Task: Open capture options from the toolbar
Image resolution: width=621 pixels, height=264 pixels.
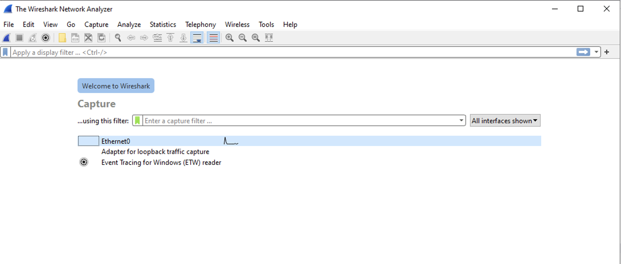Action: tap(46, 38)
